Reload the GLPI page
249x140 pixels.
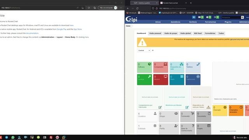(x=137, y=9)
